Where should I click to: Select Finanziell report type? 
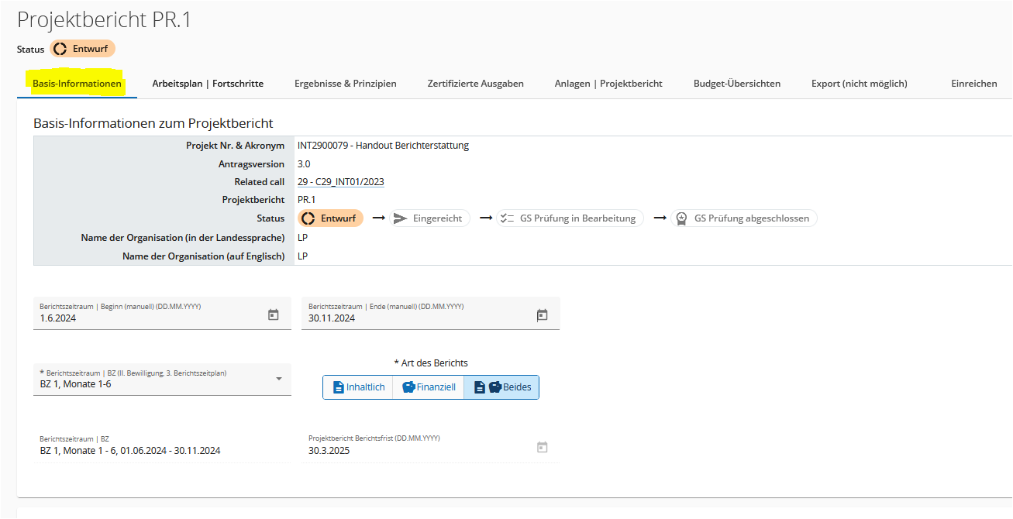[x=428, y=387]
